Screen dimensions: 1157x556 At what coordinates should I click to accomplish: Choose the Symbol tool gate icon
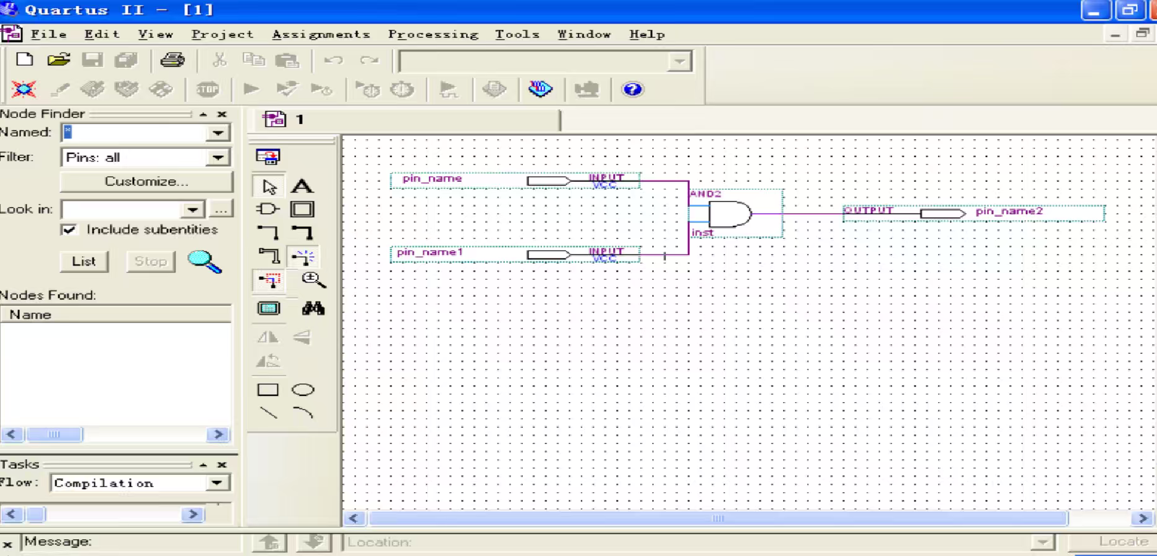pyautogui.click(x=268, y=209)
